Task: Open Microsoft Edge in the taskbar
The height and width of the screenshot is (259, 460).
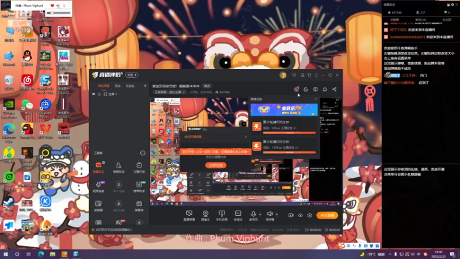Action: [x=41, y=254]
